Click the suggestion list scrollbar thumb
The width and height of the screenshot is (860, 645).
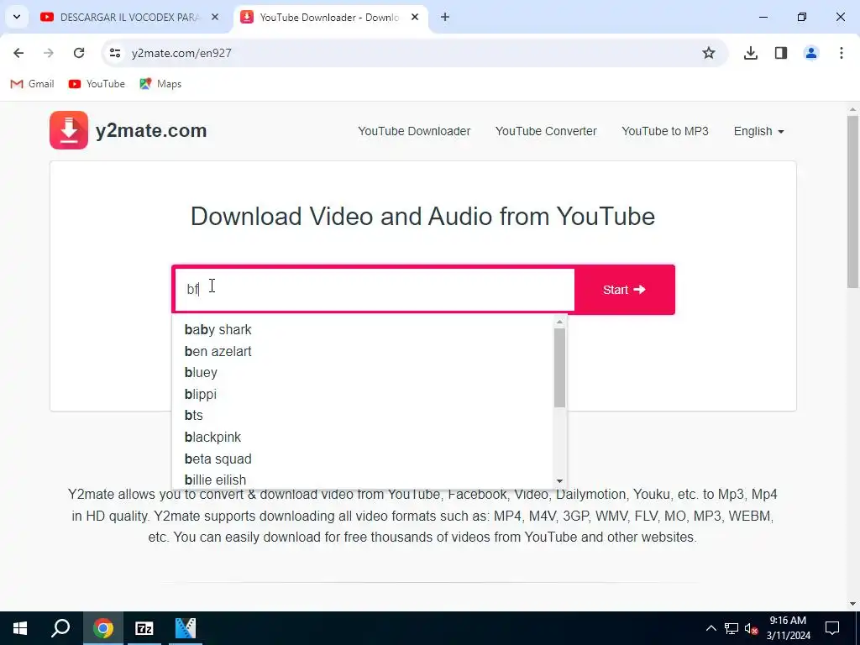coord(559,368)
